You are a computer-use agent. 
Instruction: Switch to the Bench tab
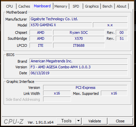[107, 6]
